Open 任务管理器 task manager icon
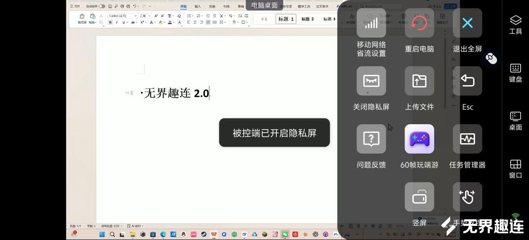 pyautogui.click(x=467, y=139)
